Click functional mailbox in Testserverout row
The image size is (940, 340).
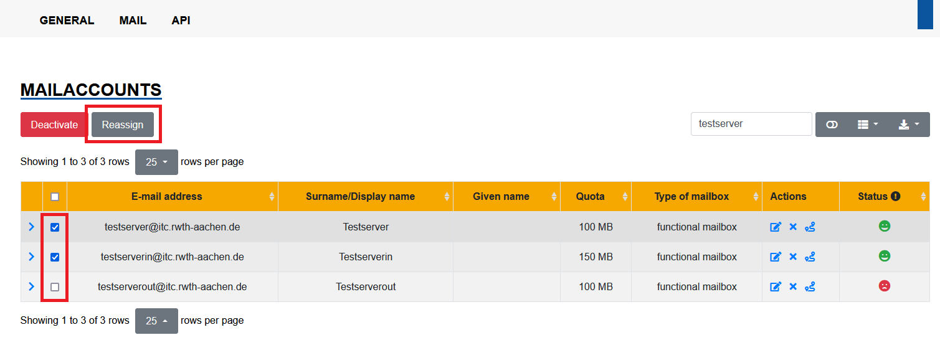tap(696, 287)
